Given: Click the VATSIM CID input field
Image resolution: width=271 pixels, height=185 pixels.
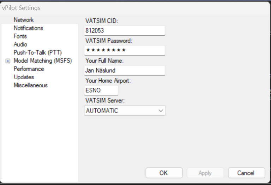Looking at the screenshot, I should pos(125,31).
